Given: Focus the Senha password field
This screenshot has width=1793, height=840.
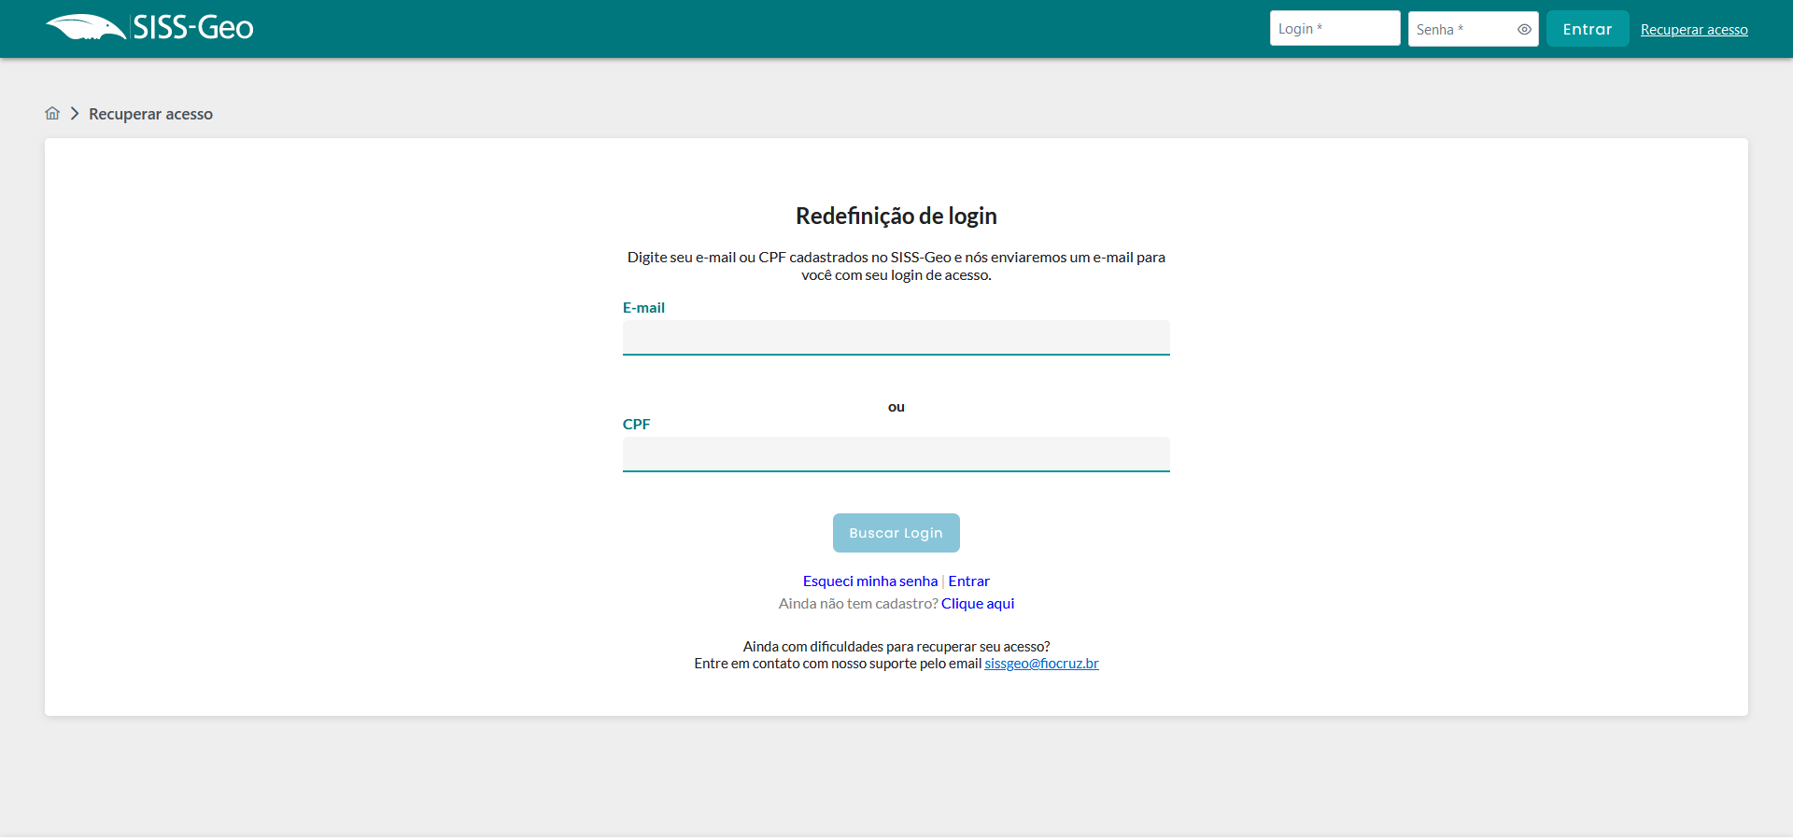Looking at the screenshot, I should (1461, 29).
